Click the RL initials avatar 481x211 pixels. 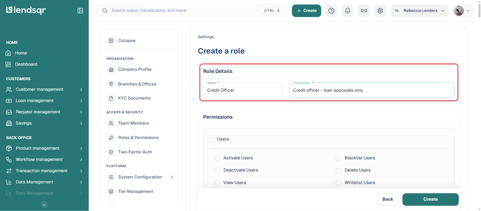tap(397, 11)
